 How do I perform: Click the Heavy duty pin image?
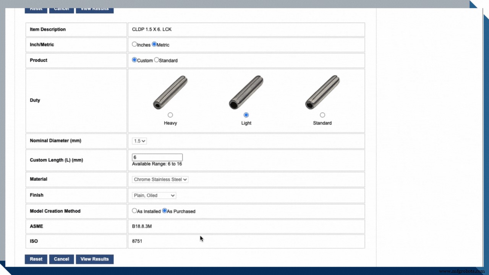point(170,92)
